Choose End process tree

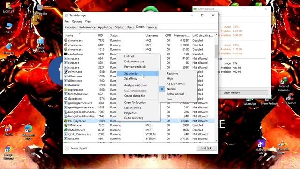138,61
